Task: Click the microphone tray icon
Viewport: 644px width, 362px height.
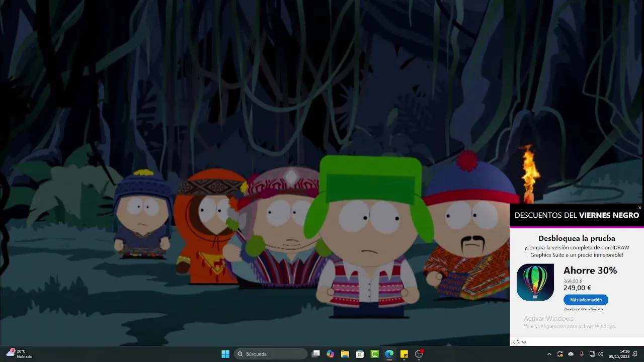Action: coord(582,354)
